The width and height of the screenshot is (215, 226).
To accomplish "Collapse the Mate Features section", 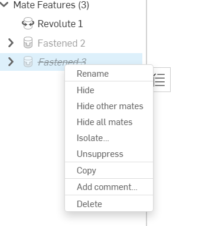I will (4, 5).
